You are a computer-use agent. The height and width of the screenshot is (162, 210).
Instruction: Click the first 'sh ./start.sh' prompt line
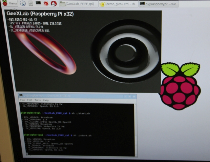(55, 113)
